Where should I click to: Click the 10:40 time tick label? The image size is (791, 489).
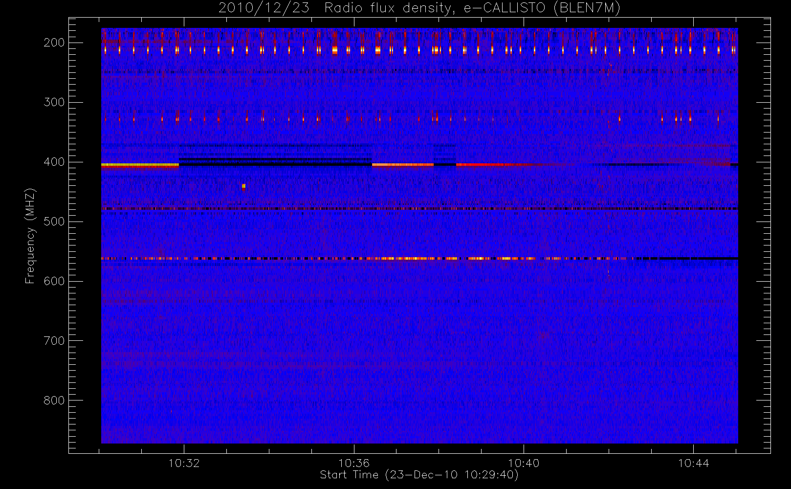click(x=524, y=463)
